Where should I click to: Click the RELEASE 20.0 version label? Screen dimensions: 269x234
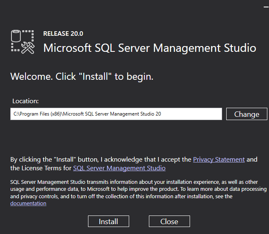point(63,34)
